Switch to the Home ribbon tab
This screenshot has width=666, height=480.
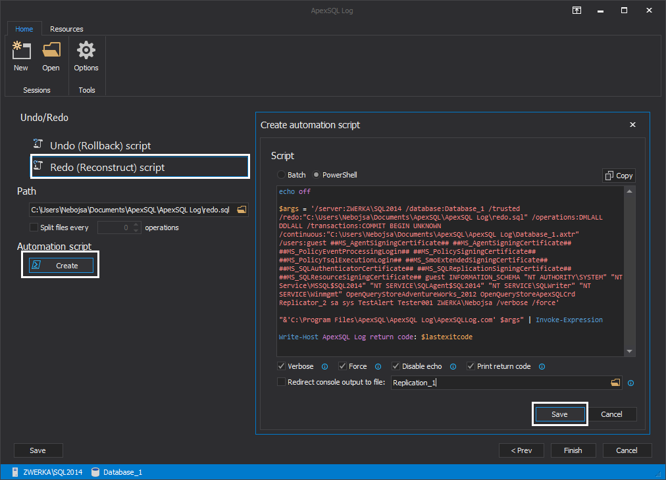click(24, 29)
